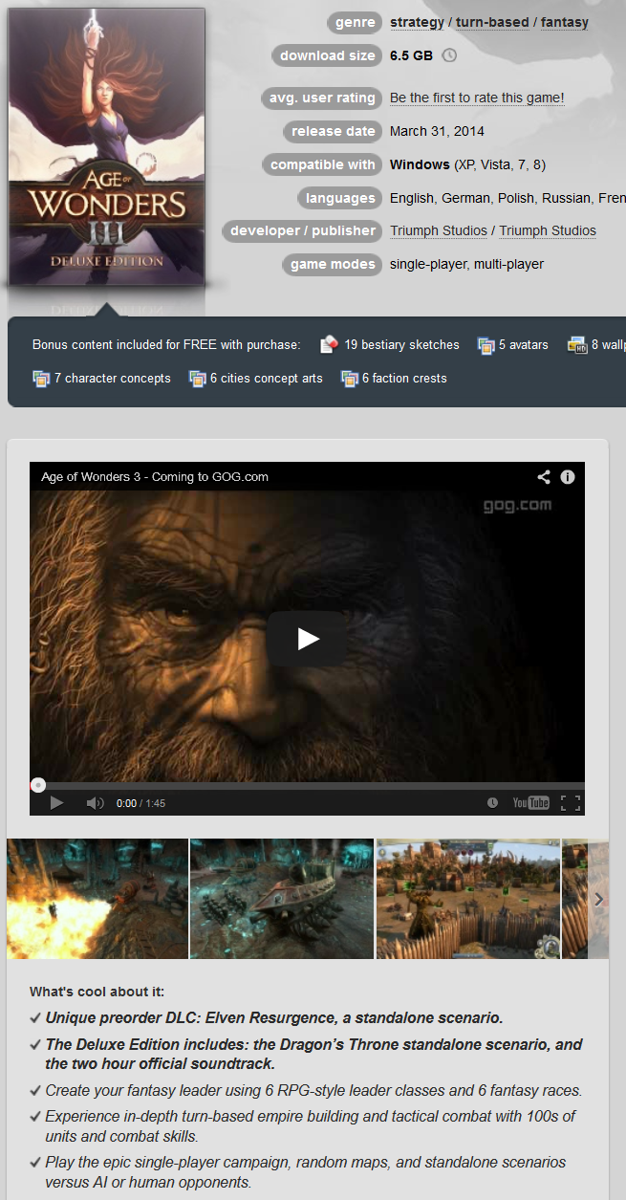The width and height of the screenshot is (626, 1200).
Task: Toggle fullscreen for the video
Action: tap(571, 803)
